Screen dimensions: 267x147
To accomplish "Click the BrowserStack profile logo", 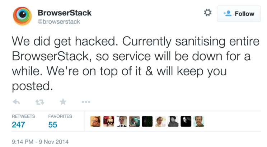I will coord(23,16).
